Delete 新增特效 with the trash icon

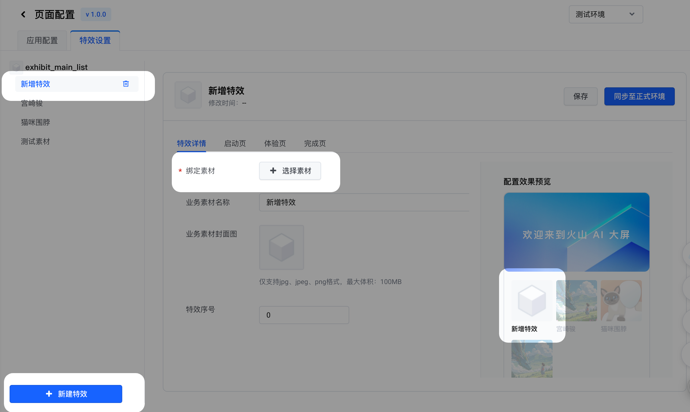point(126,84)
